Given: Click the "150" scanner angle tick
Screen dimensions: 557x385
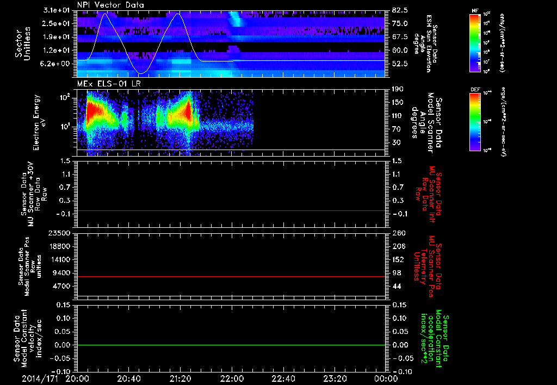Looking at the screenshot, I should (x=398, y=103).
